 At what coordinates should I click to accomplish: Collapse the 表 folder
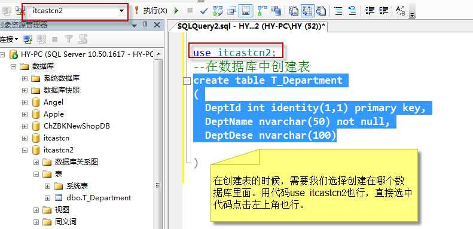36,174
